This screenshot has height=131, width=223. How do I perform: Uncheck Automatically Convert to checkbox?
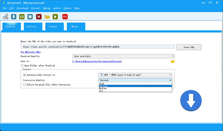[x=25, y=75]
